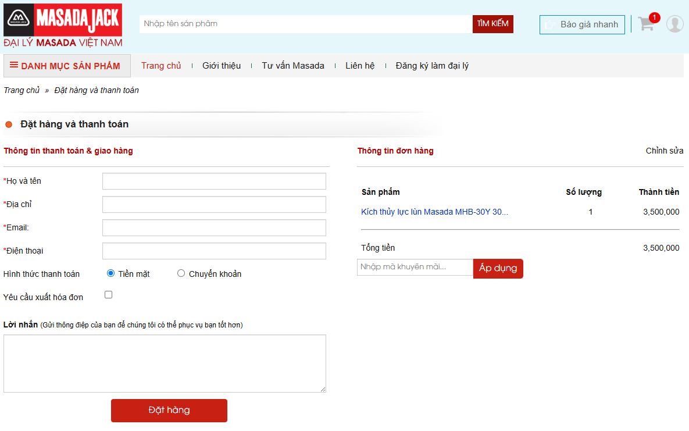Open the Giới thiệu menu item

coord(222,66)
